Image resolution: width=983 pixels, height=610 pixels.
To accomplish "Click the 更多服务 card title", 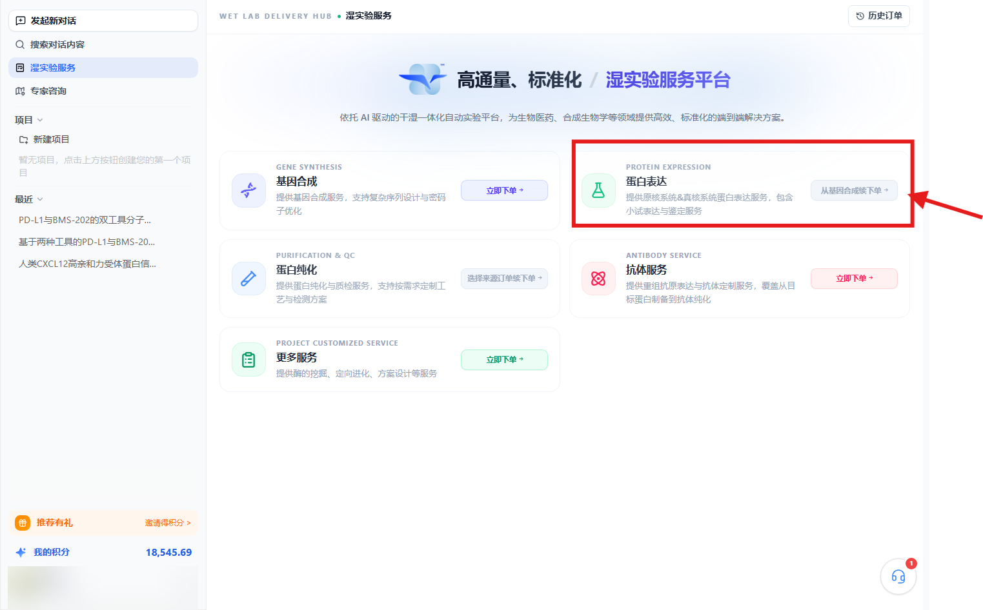I will [297, 357].
